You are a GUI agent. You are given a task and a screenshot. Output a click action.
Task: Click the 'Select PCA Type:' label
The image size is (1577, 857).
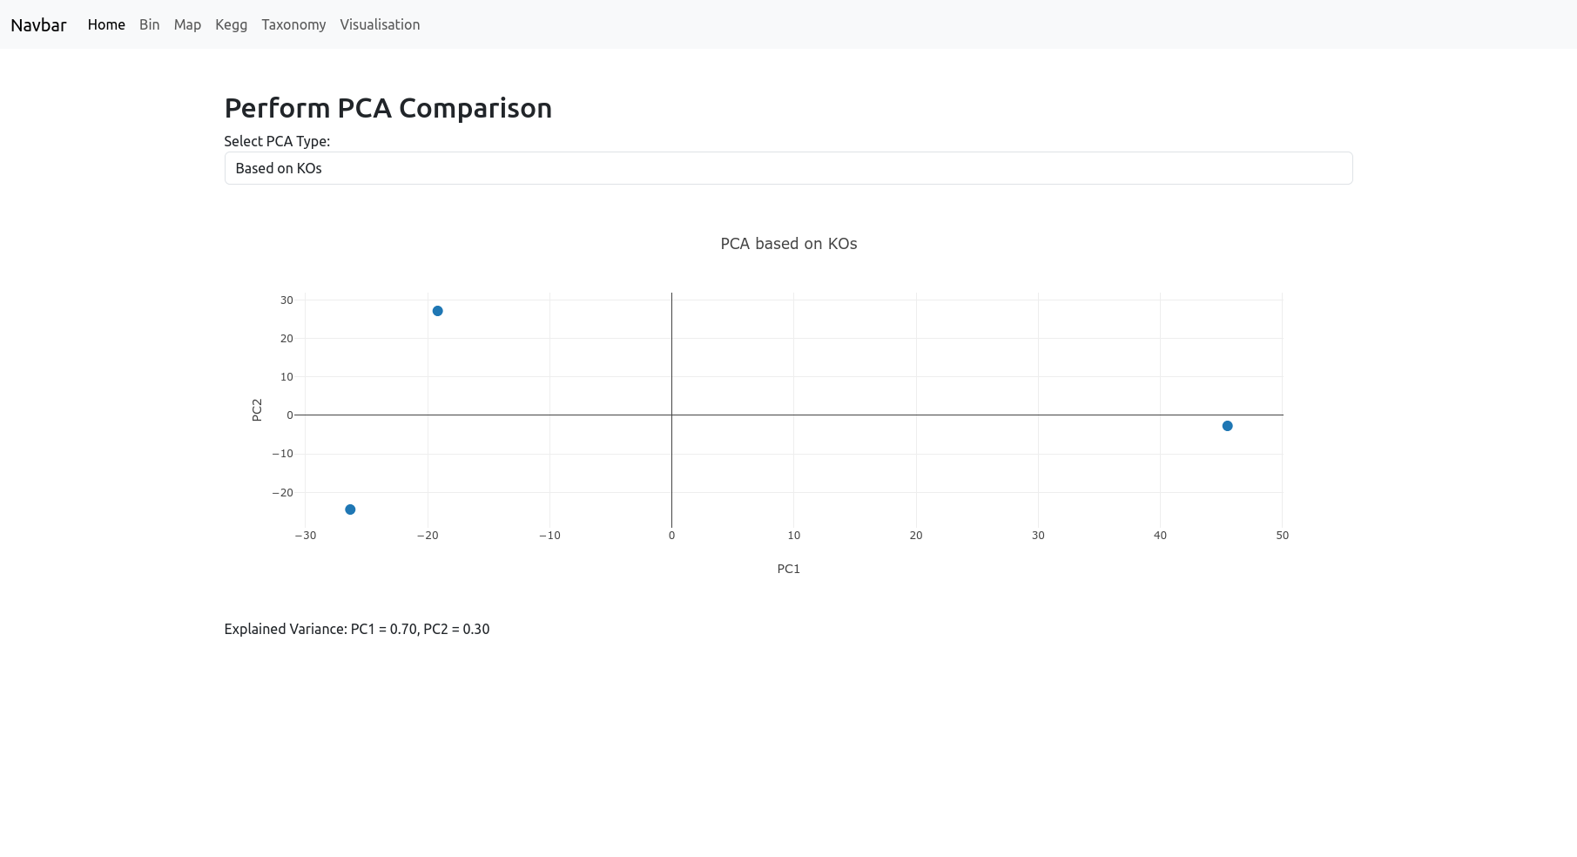277,141
